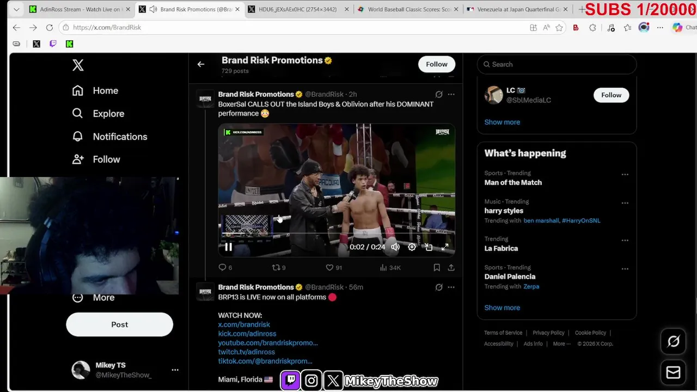Add page to browser favorites star
The width and height of the screenshot is (697, 392).
click(x=559, y=27)
